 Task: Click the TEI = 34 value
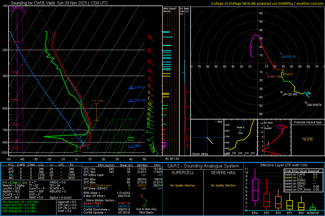pyautogui.click(x=55, y=185)
